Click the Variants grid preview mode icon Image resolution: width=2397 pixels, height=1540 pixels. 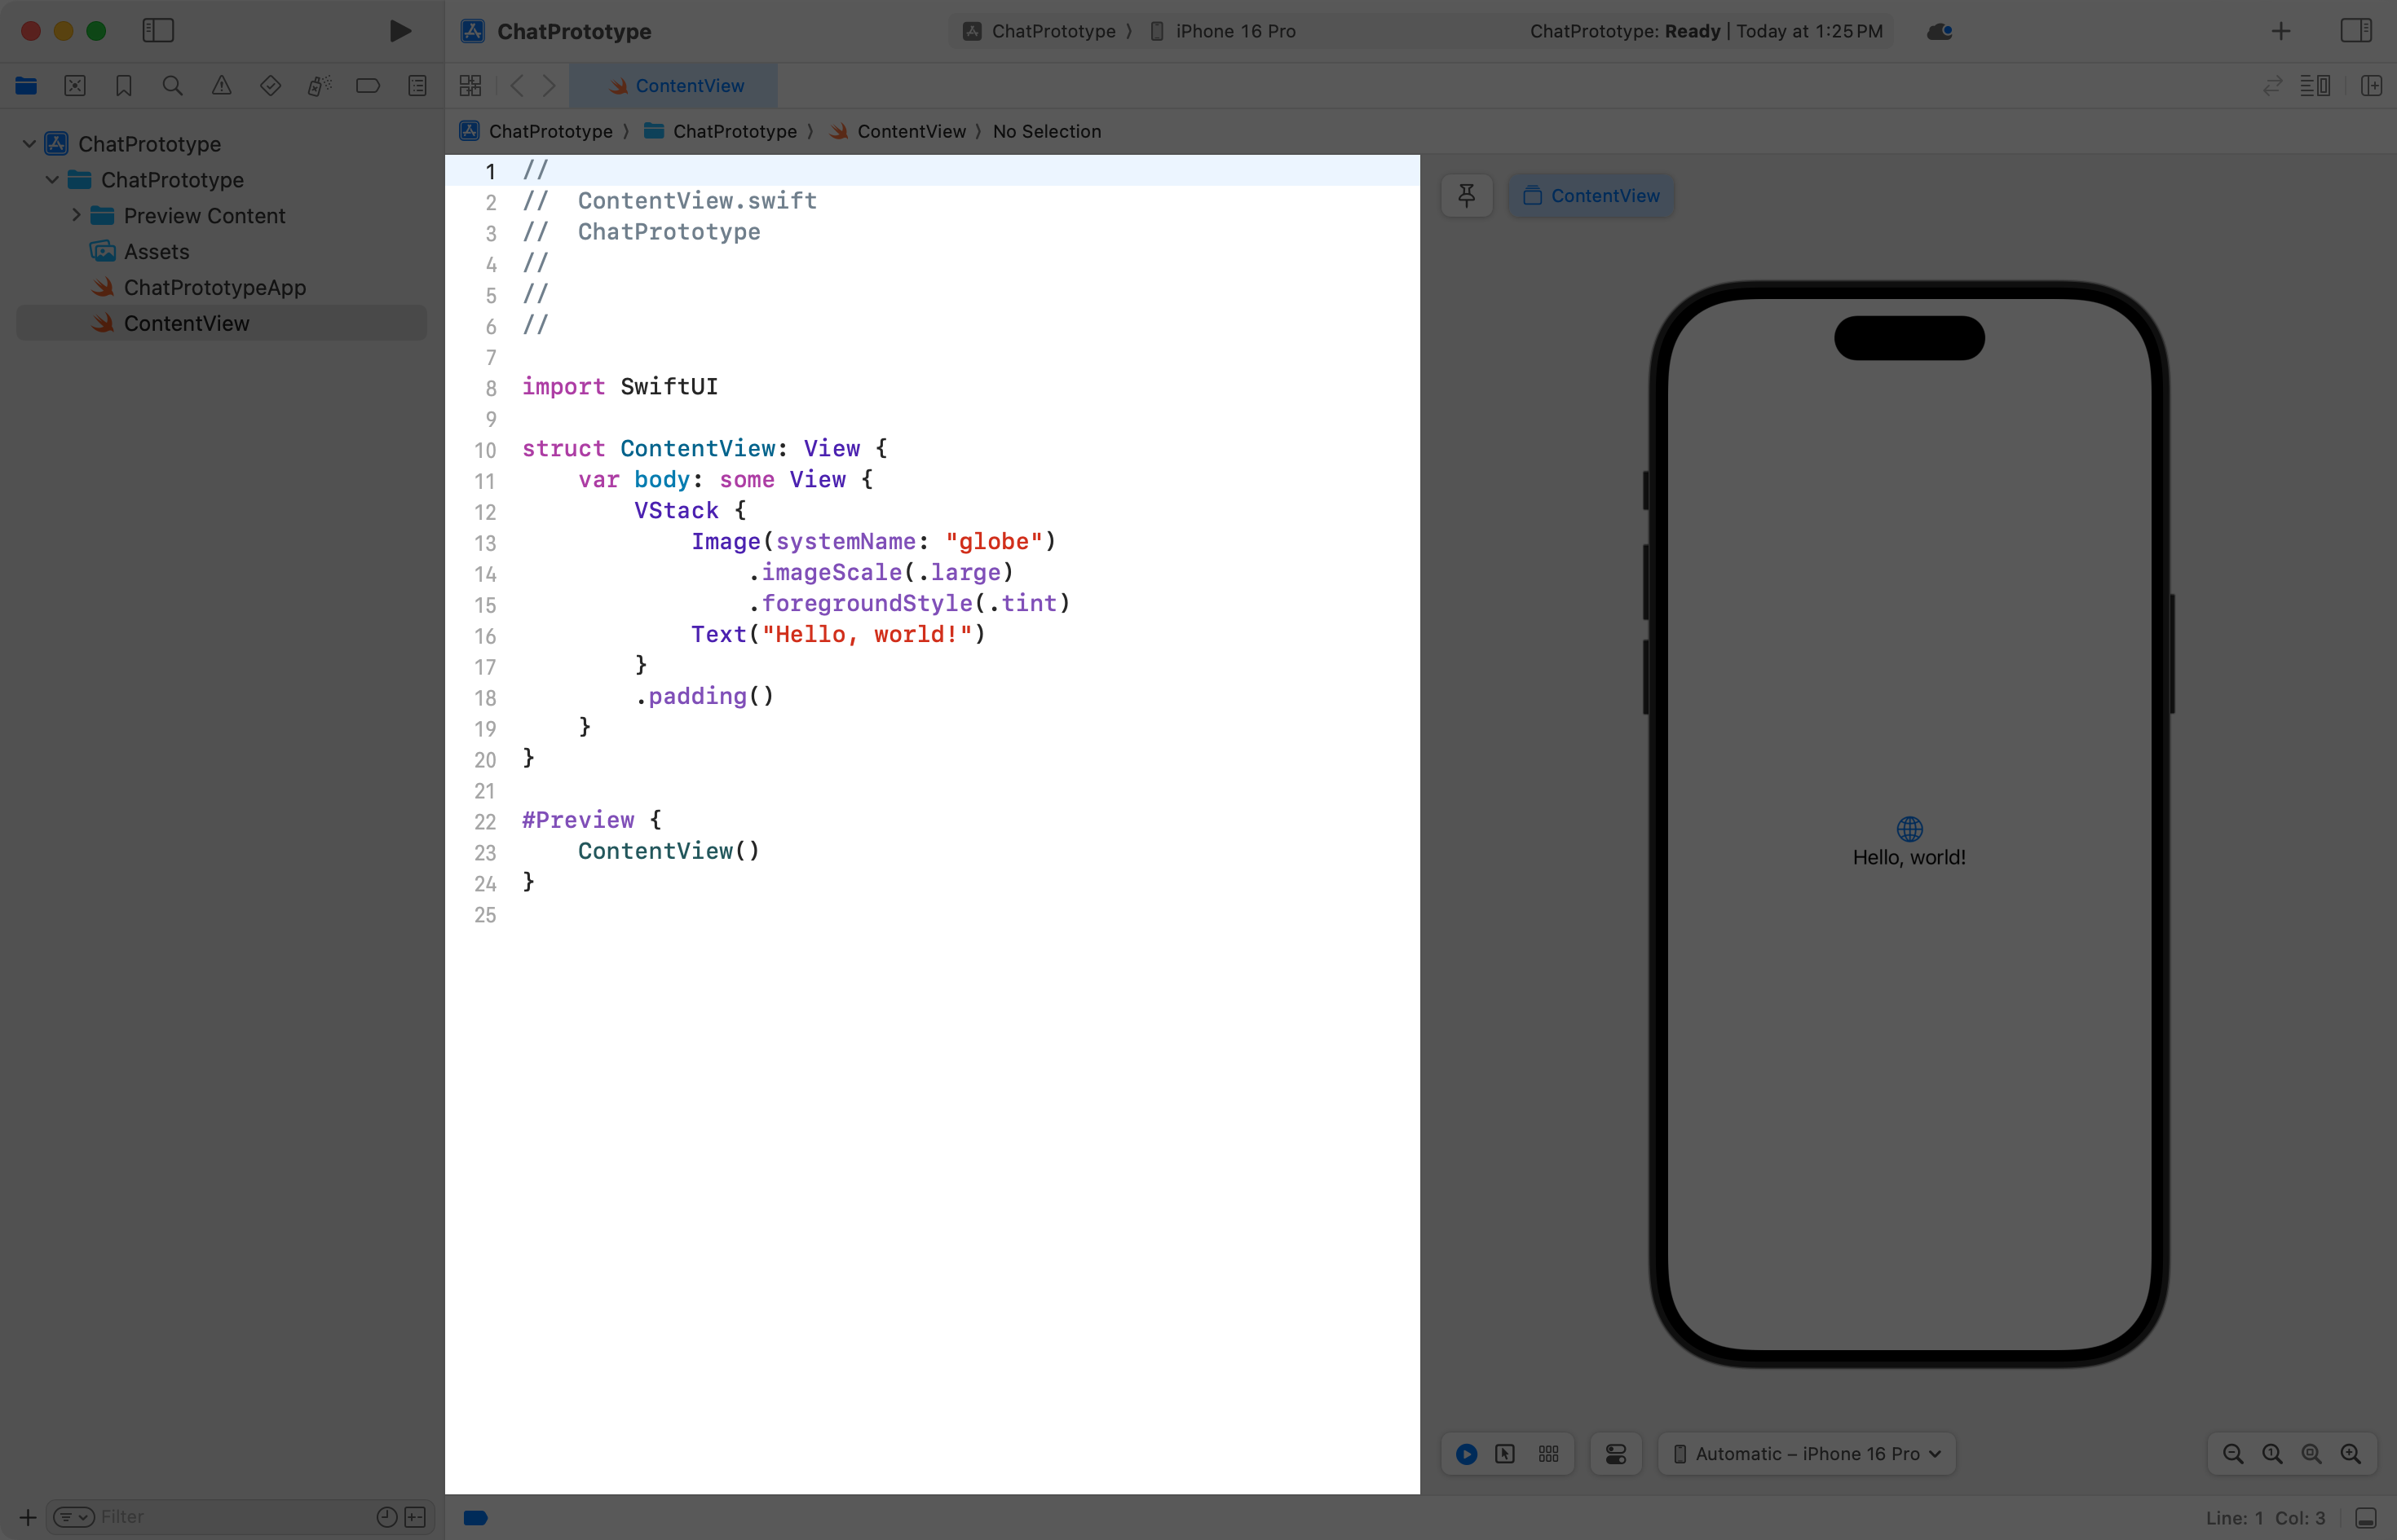pyautogui.click(x=1547, y=1454)
